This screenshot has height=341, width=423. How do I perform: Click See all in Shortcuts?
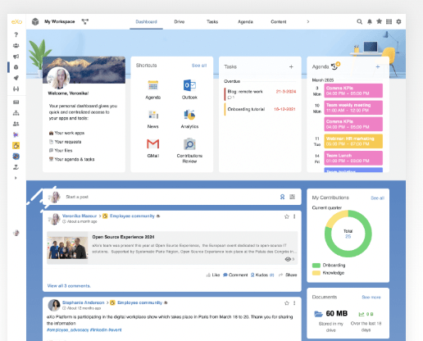point(199,66)
